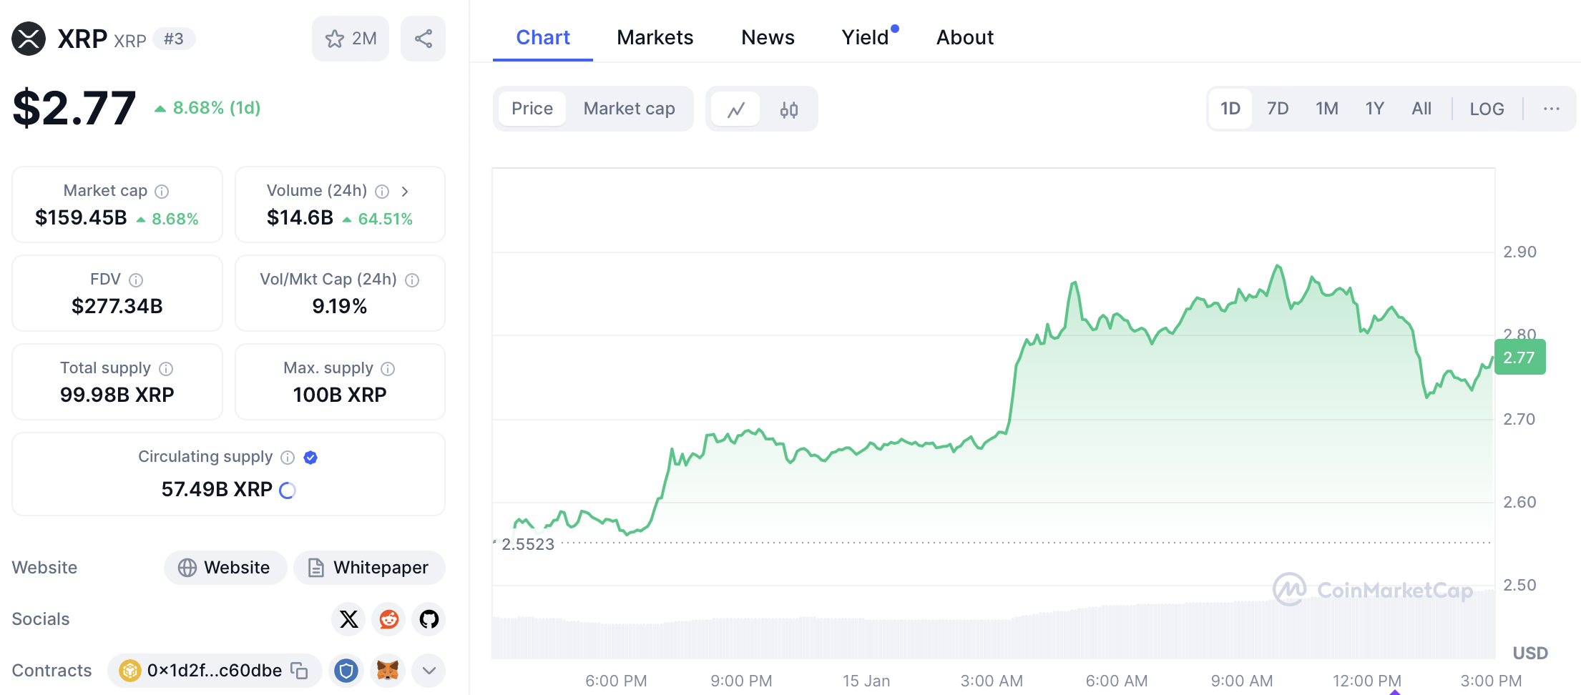The width and height of the screenshot is (1581, 695).
Task: Open the XRP Website link
Action: point(225,568)
